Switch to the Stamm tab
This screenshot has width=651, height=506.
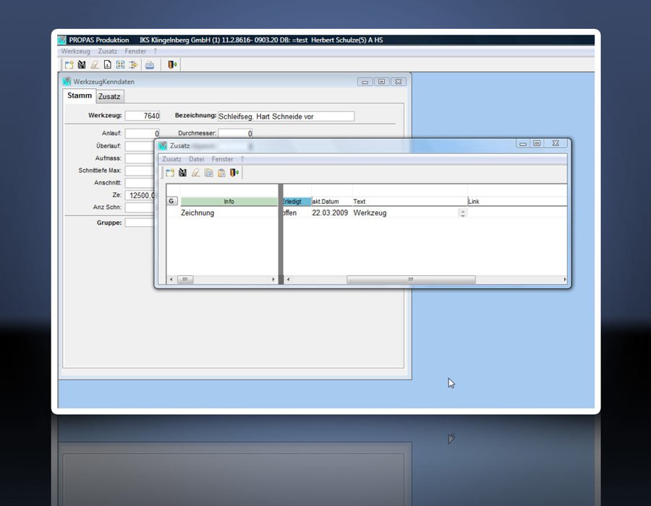pyautogui.click(x=80, y=95)
